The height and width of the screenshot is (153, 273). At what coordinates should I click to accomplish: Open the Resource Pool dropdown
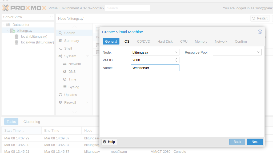[258, 52]
